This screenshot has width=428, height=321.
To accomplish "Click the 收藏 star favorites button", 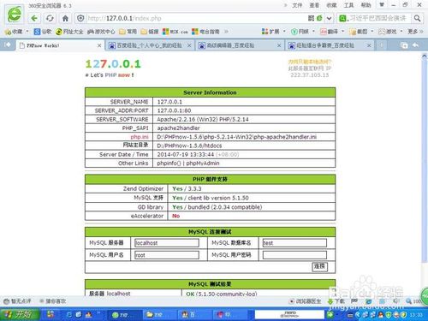I will [x=14, y=32].
